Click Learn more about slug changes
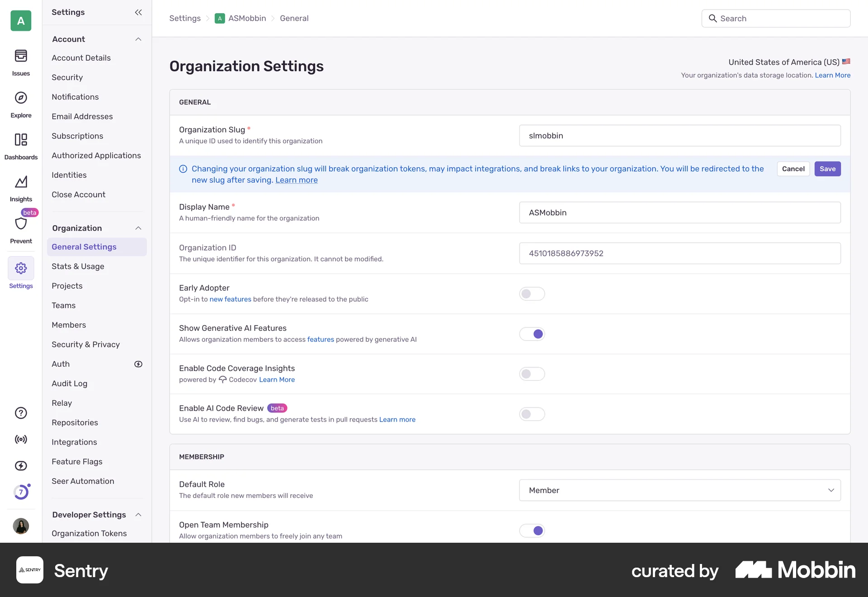The width and height of the screenshot is (868, 597). coord(296,180)
